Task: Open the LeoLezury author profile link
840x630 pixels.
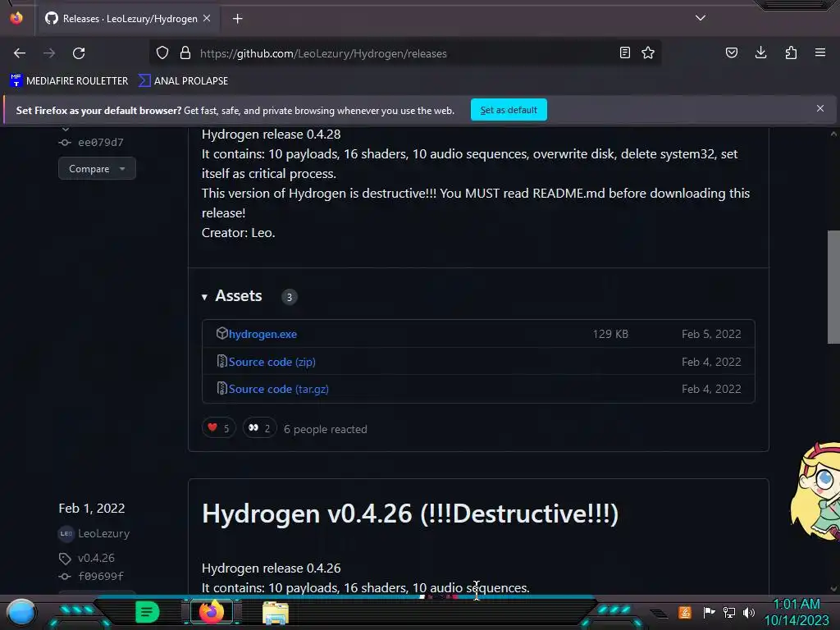Action: coord(103,533)
